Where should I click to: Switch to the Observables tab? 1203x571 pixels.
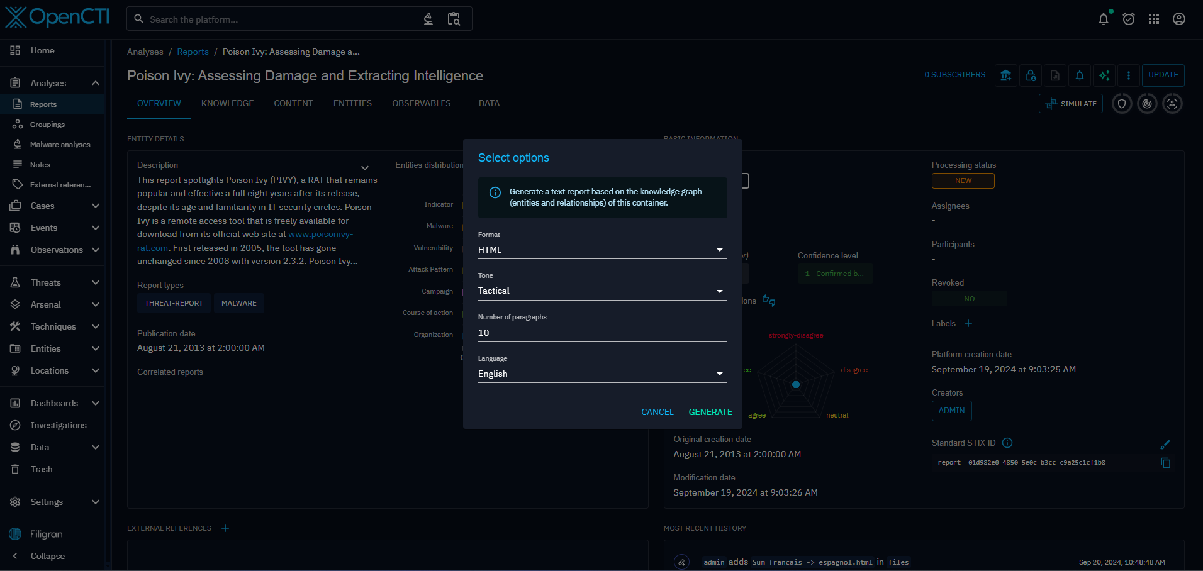[x=421, y=103]
